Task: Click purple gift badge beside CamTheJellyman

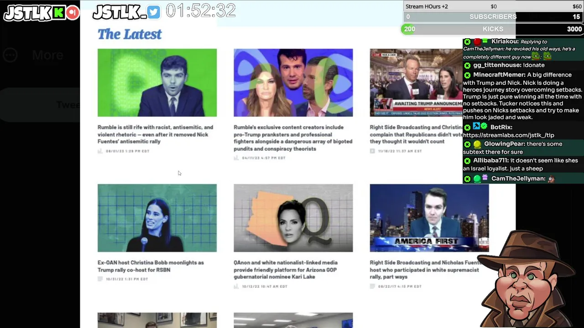Action: [485, 178]
